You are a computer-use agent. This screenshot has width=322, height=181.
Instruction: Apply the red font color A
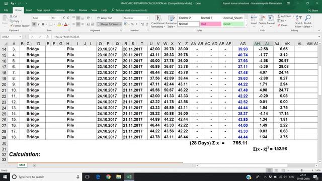point(66,24)
